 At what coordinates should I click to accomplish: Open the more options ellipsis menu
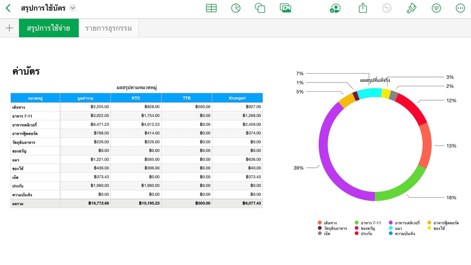(x=460, y=8)
